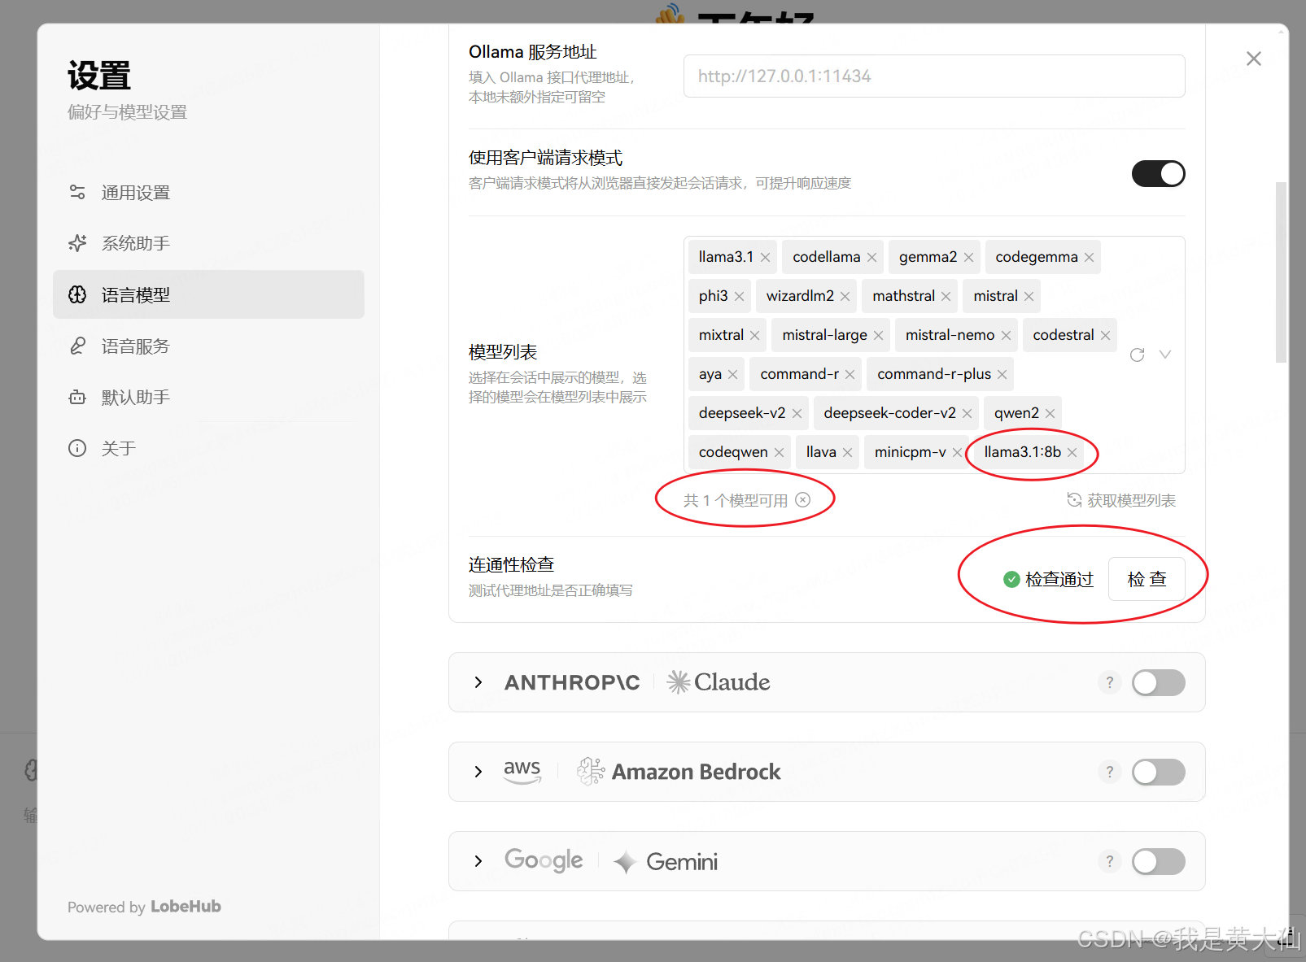
Task: Enable the Google Gemini provider
Action: coord(1158,861)
